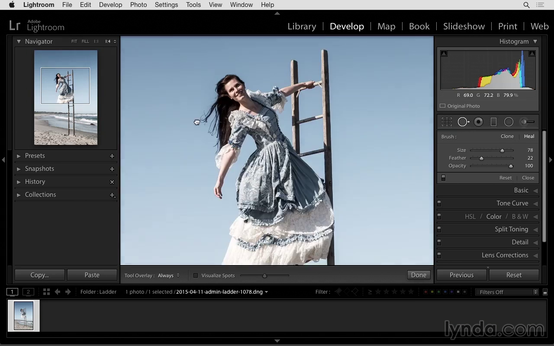Expand the History panel
The width and height of the screenshot is (554, 346).
(19, 182)
